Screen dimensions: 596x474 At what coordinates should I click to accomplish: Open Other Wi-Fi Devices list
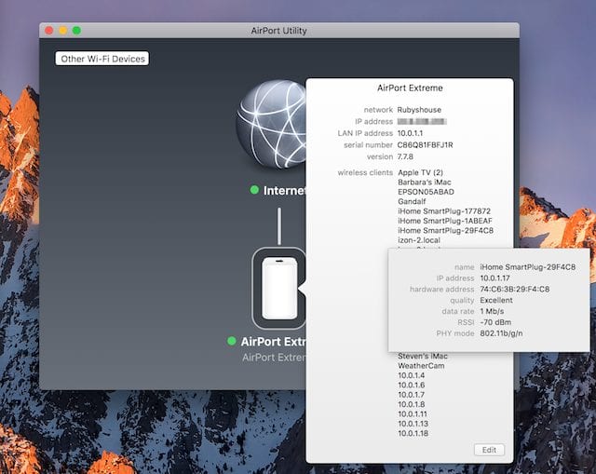coord(102,59)
